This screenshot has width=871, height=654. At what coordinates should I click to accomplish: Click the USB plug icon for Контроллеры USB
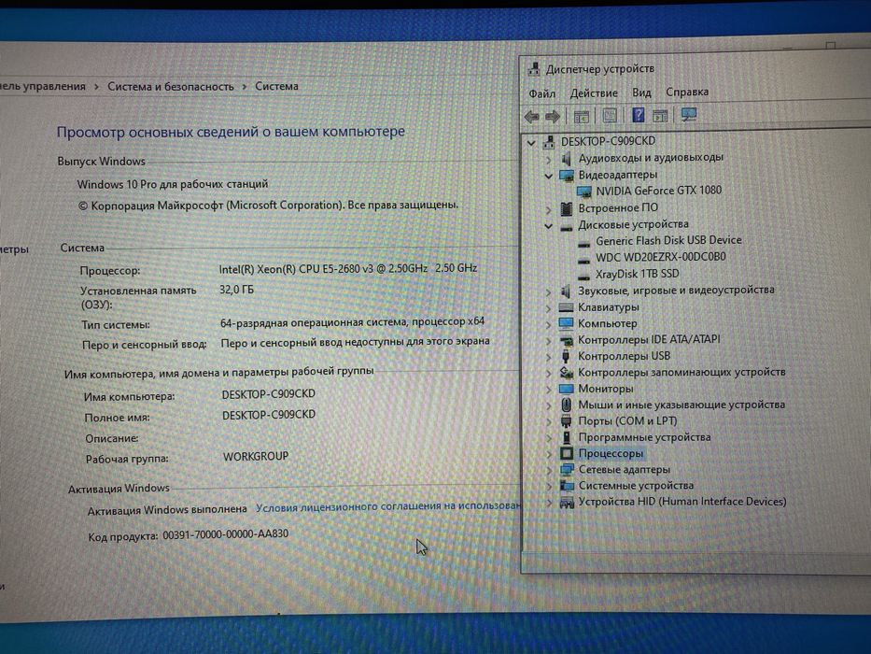click(x=566, y=356)
